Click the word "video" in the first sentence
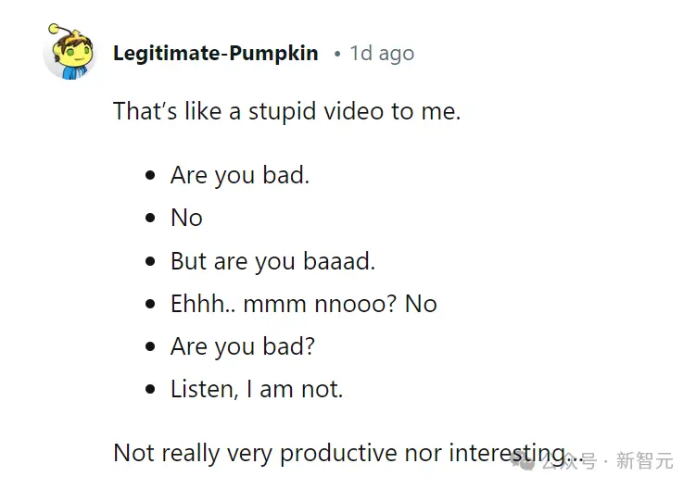696x489 pixels. 353,111
